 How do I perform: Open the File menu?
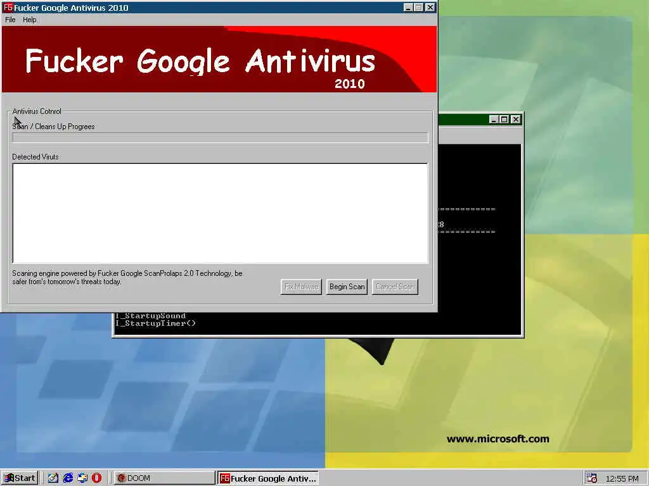[10, 20]
